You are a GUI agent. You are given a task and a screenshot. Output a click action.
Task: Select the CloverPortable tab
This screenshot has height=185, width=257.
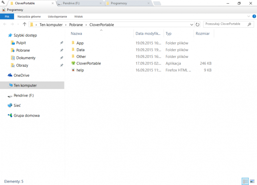click(32, 3)
